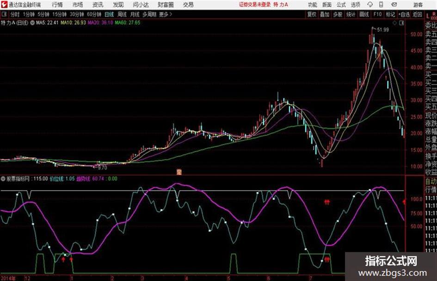The width and height of the screenshot is (437, 281).
Task: Click the 定 marker below the chart
Action: [179, 172]
